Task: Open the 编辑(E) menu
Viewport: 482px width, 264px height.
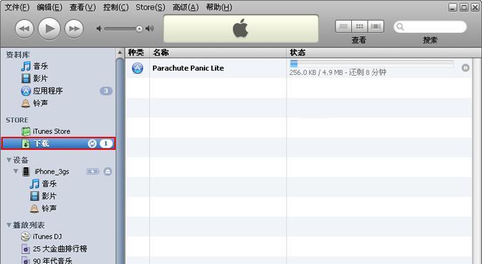Action: click(x=49, y=7)
